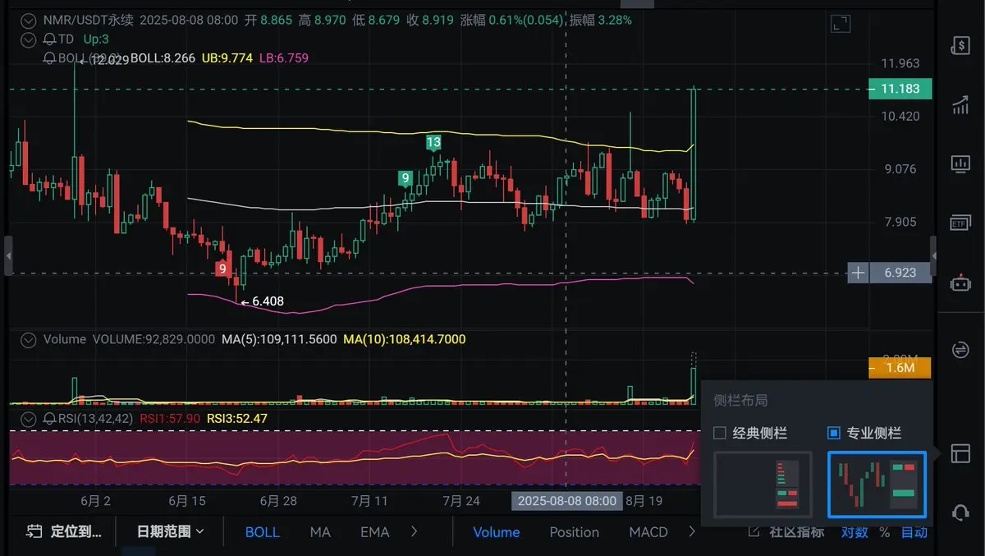This screenshot has height=556, width=985.
Task: Click the 1.6M volume axis label
Action: click(900, 368)
